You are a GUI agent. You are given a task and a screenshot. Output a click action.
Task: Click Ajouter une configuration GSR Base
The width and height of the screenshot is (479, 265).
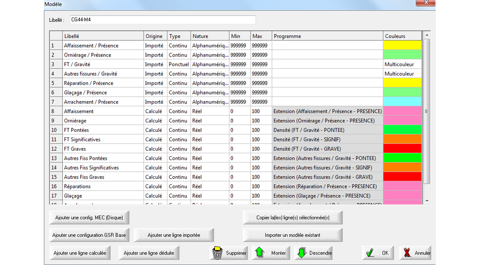[x=89, y=235]
